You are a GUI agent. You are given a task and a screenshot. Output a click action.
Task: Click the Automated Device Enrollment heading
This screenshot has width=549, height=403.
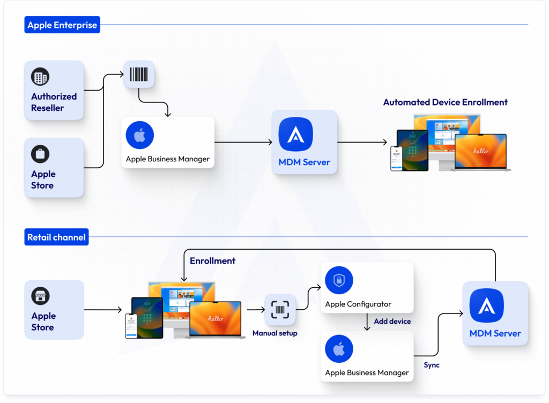(x=446, y=102)
